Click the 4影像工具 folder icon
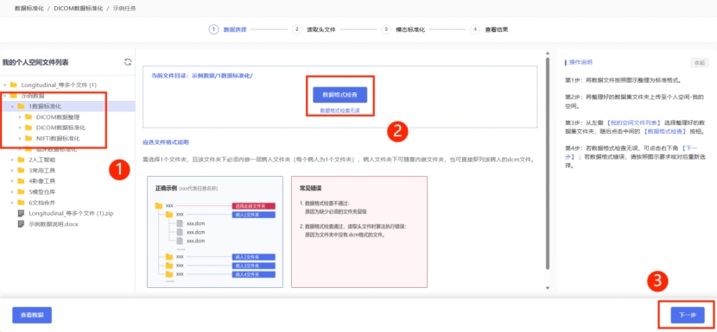Viewport: 717px width, 332px height. (21, 181)
